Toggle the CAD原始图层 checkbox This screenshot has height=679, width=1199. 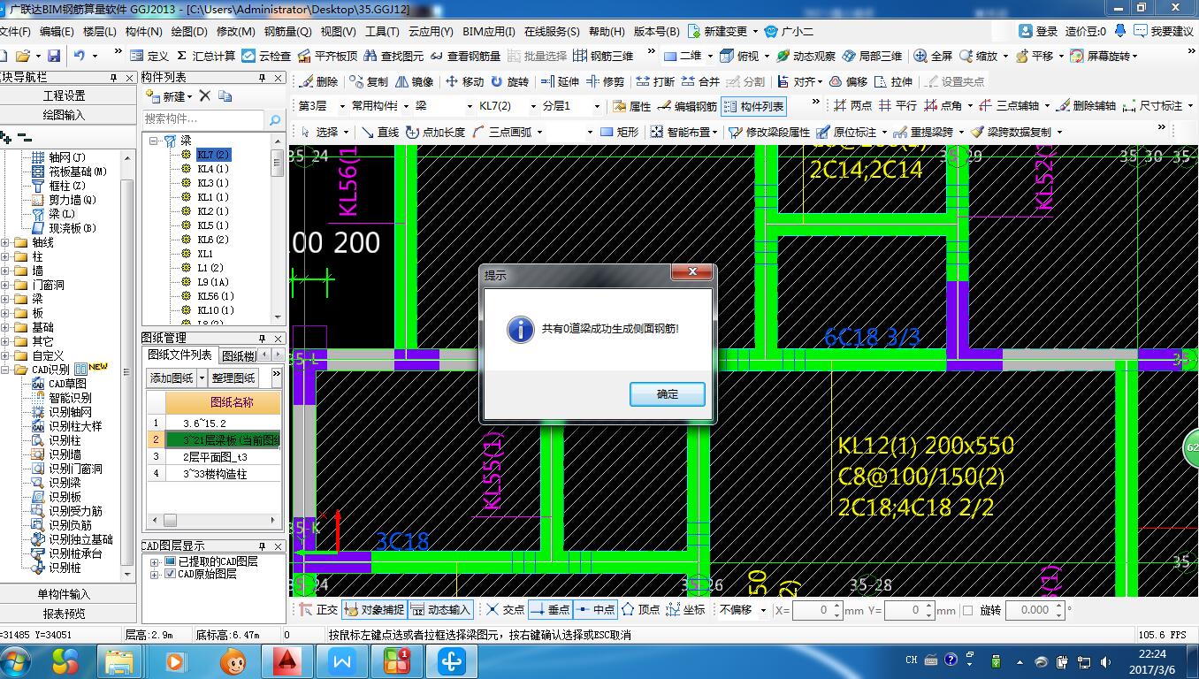click(x=170, y=574)
